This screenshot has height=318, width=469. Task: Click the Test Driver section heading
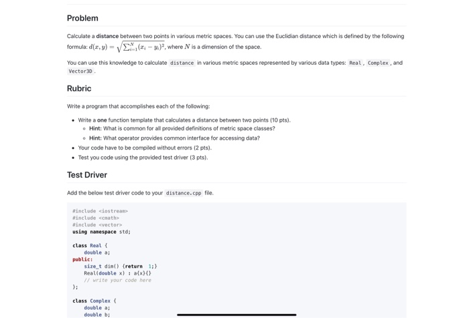[x=87, y=175]
